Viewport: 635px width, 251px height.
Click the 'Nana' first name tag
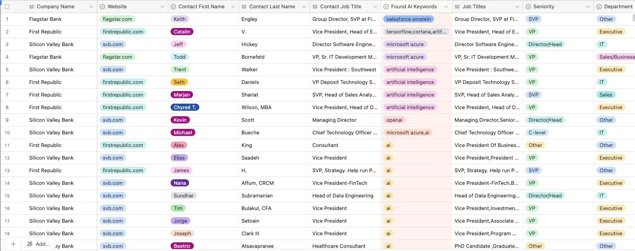pyautogui.click(x=180, y=183)
